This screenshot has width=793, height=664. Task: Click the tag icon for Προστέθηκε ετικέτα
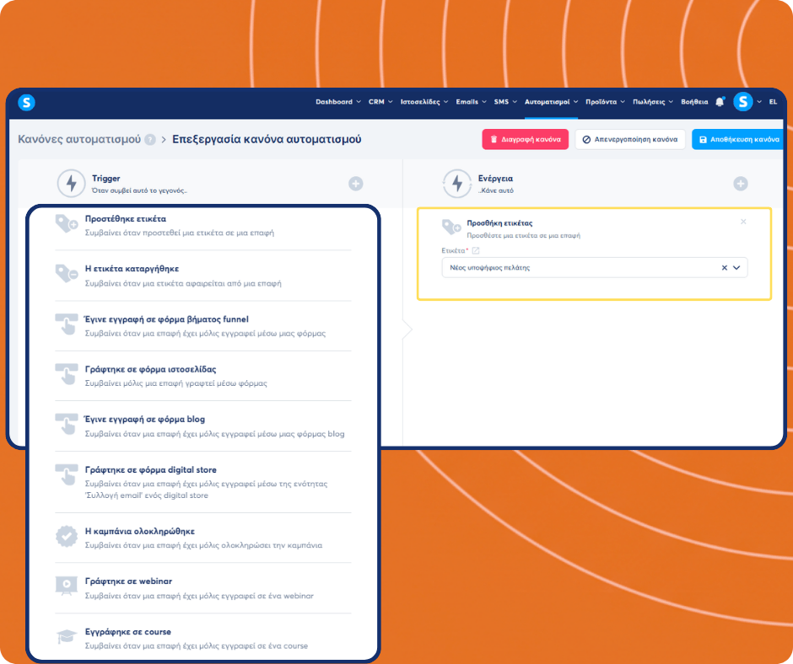(67, 224)
